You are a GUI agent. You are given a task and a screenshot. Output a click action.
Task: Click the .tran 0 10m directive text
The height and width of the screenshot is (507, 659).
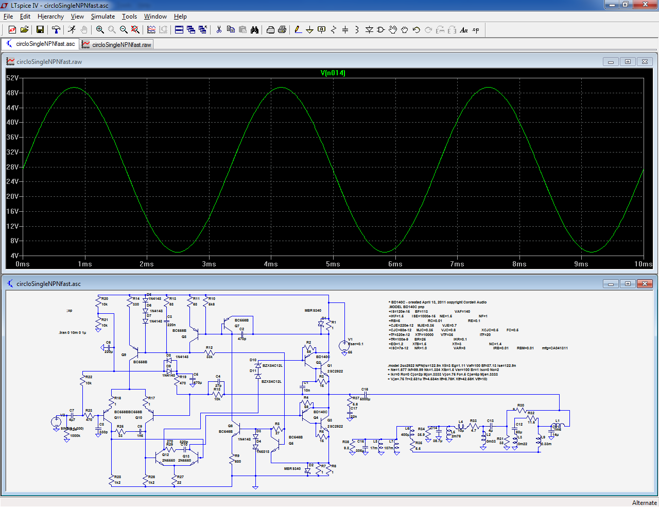[73, 333]
